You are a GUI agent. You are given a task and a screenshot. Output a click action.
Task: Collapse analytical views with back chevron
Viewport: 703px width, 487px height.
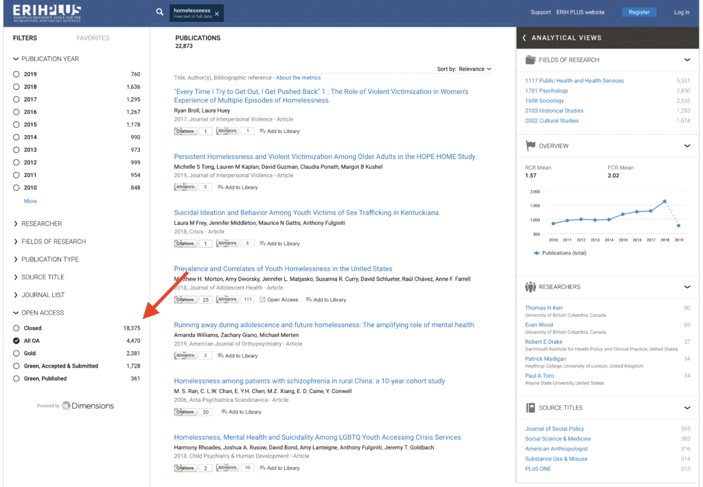coord(525,38)
